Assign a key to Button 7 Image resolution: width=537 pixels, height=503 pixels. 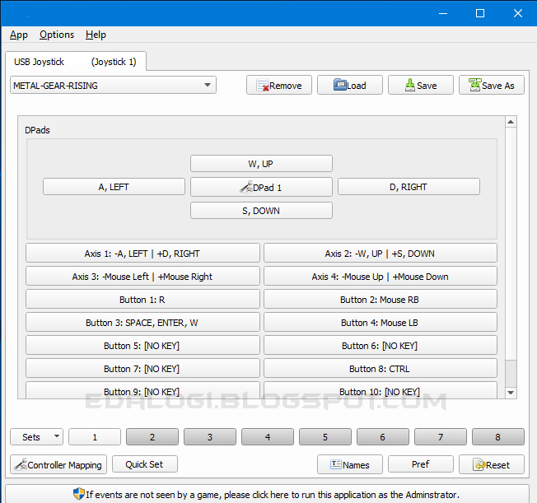pyautogui.click(x=142, y=368)
